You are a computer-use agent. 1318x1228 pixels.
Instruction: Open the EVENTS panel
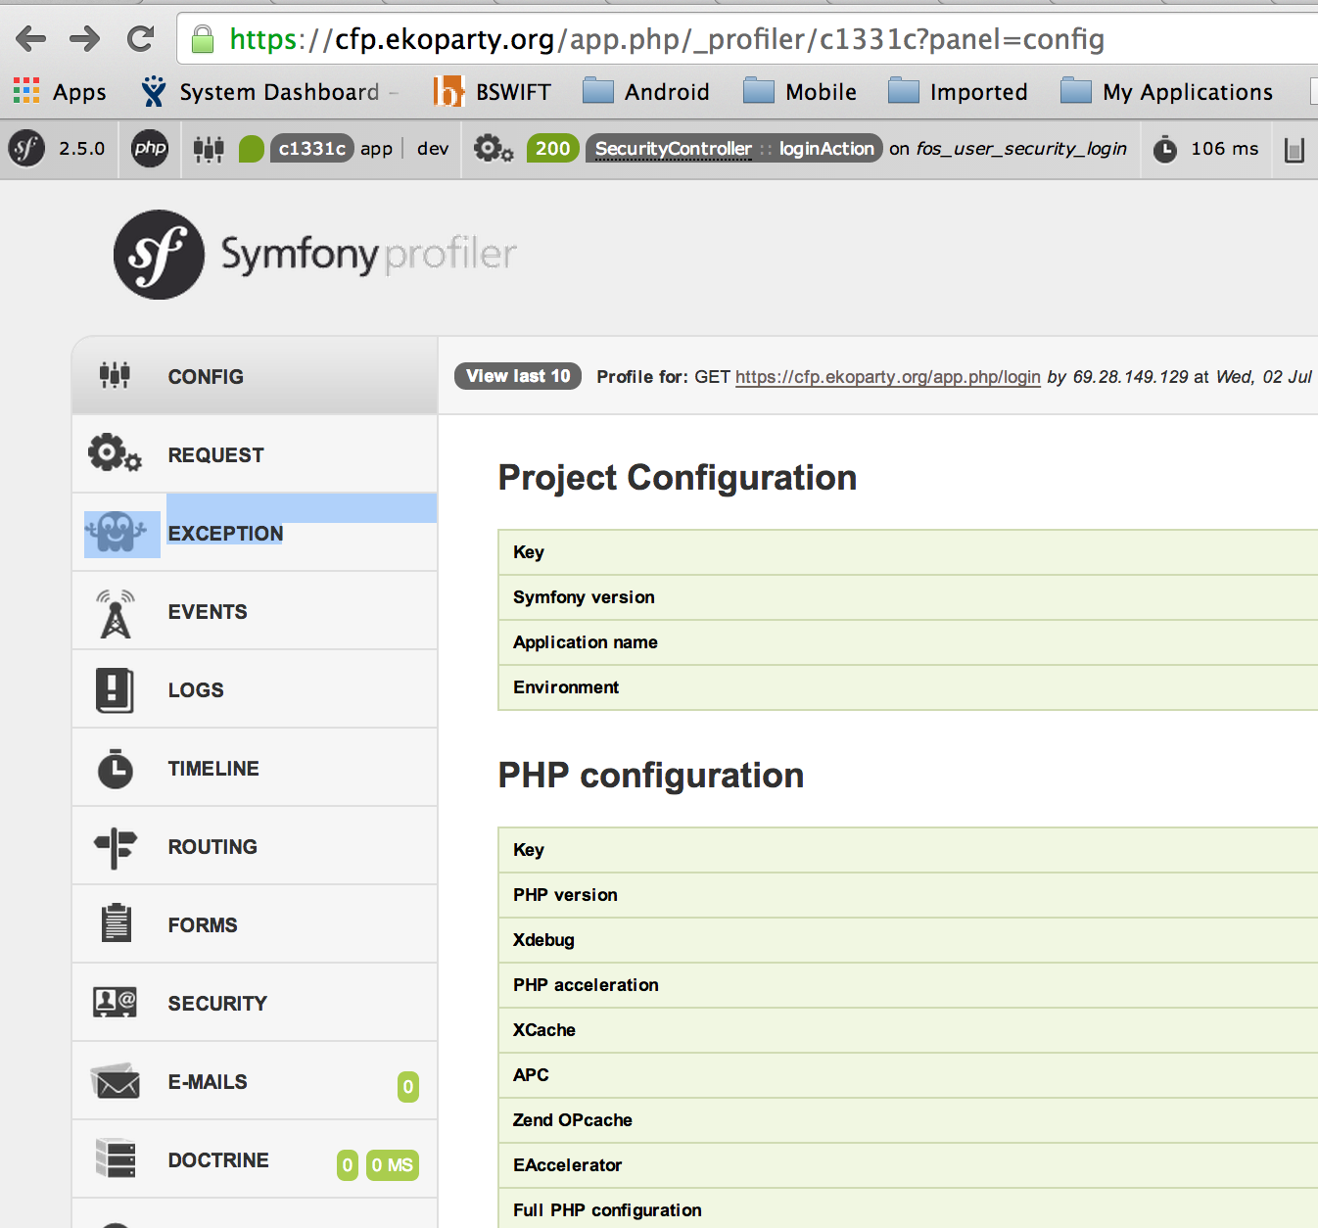(x=255, y=611)
